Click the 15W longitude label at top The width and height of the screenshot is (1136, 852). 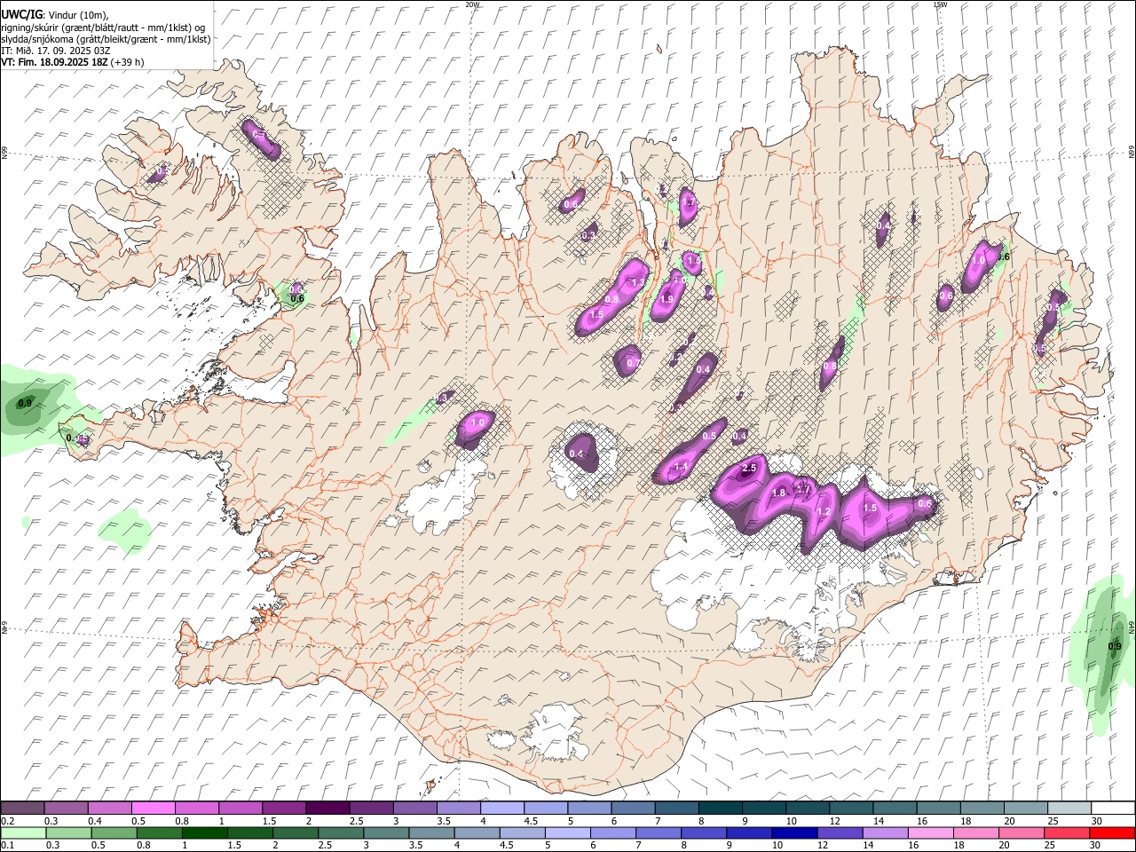(x=940, y=4)
